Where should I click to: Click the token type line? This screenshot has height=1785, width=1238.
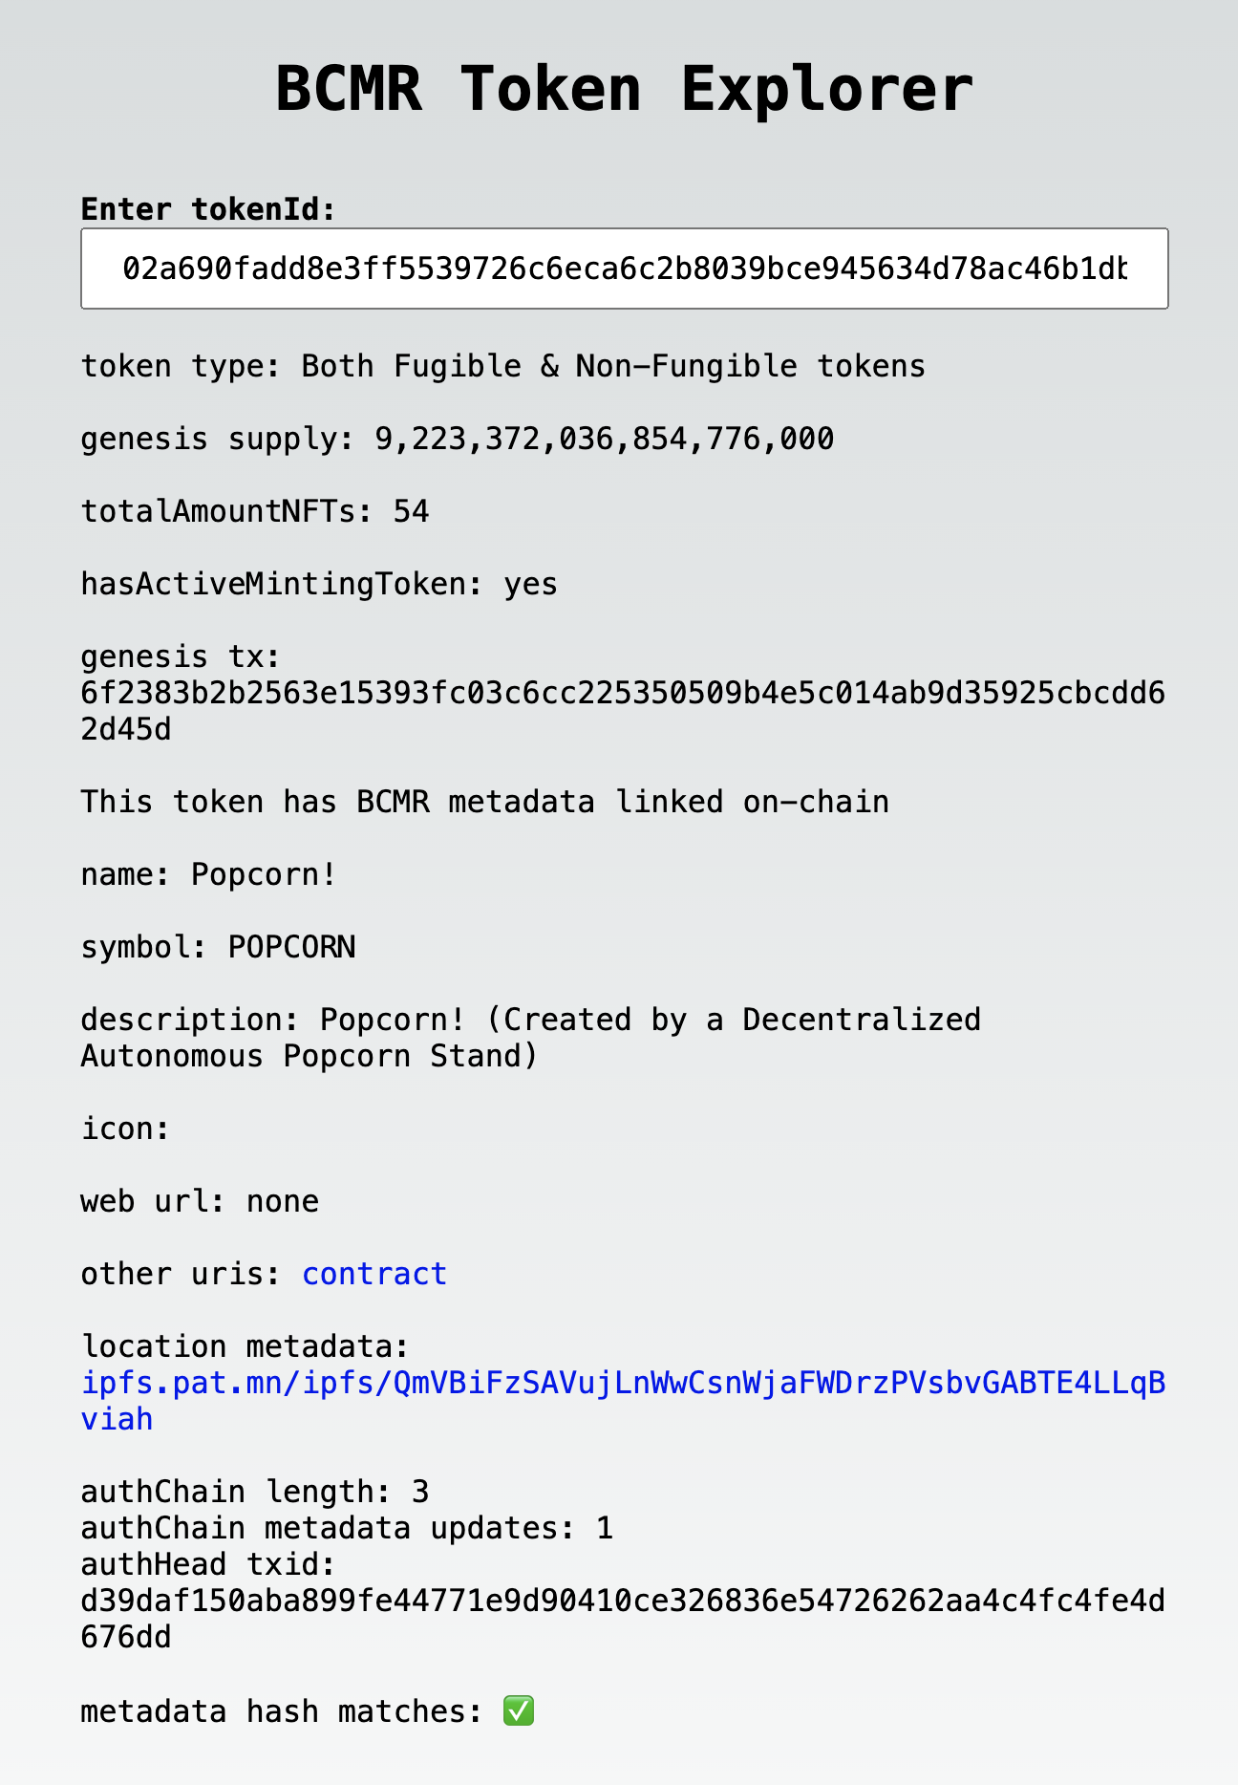[x=502, y=366]
